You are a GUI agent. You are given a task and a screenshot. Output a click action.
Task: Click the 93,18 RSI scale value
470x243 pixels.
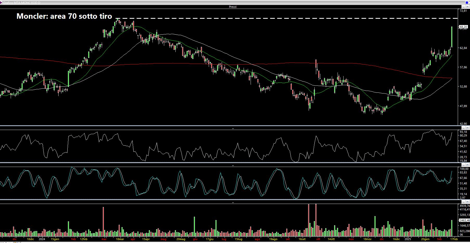click(463, 132)
